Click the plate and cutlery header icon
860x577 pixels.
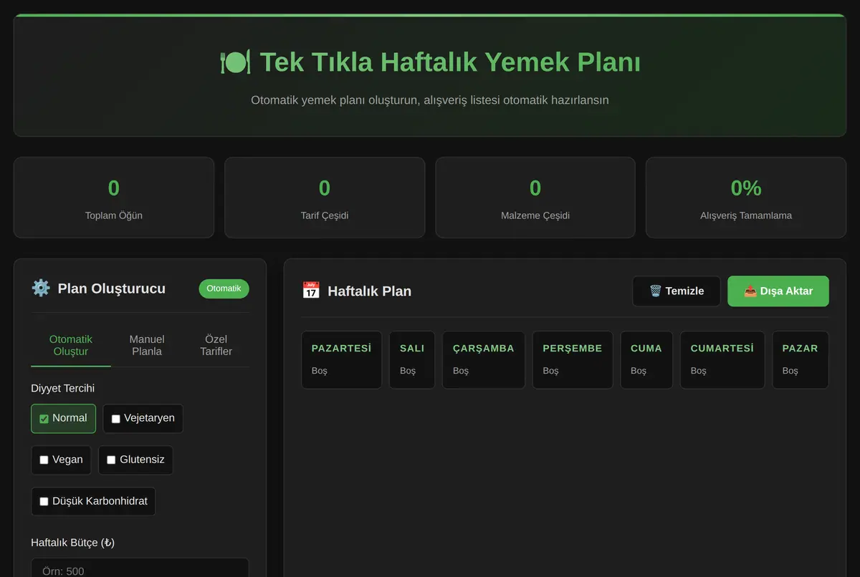pos(235,62)
